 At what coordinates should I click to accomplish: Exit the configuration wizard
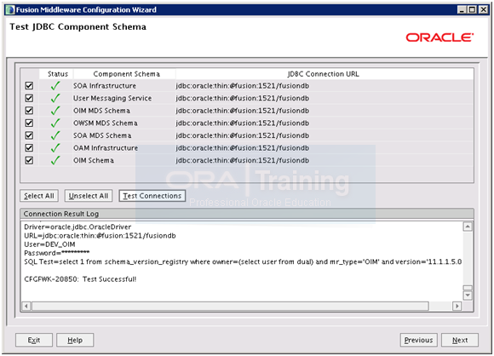point(34,340)
